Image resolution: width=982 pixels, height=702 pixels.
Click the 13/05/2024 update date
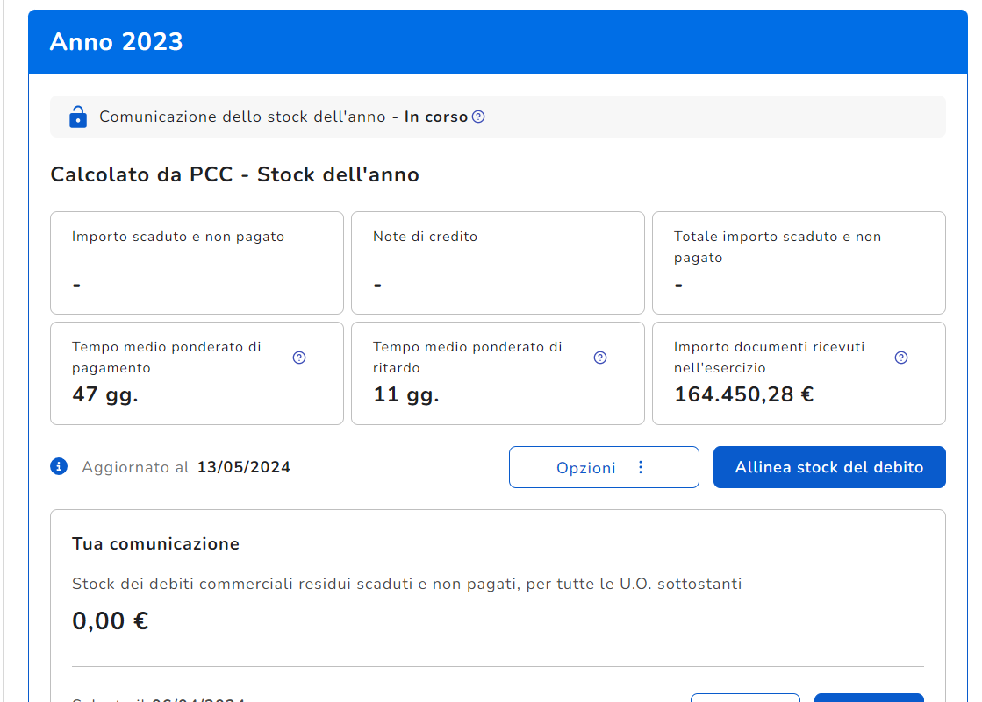[243, 467]
